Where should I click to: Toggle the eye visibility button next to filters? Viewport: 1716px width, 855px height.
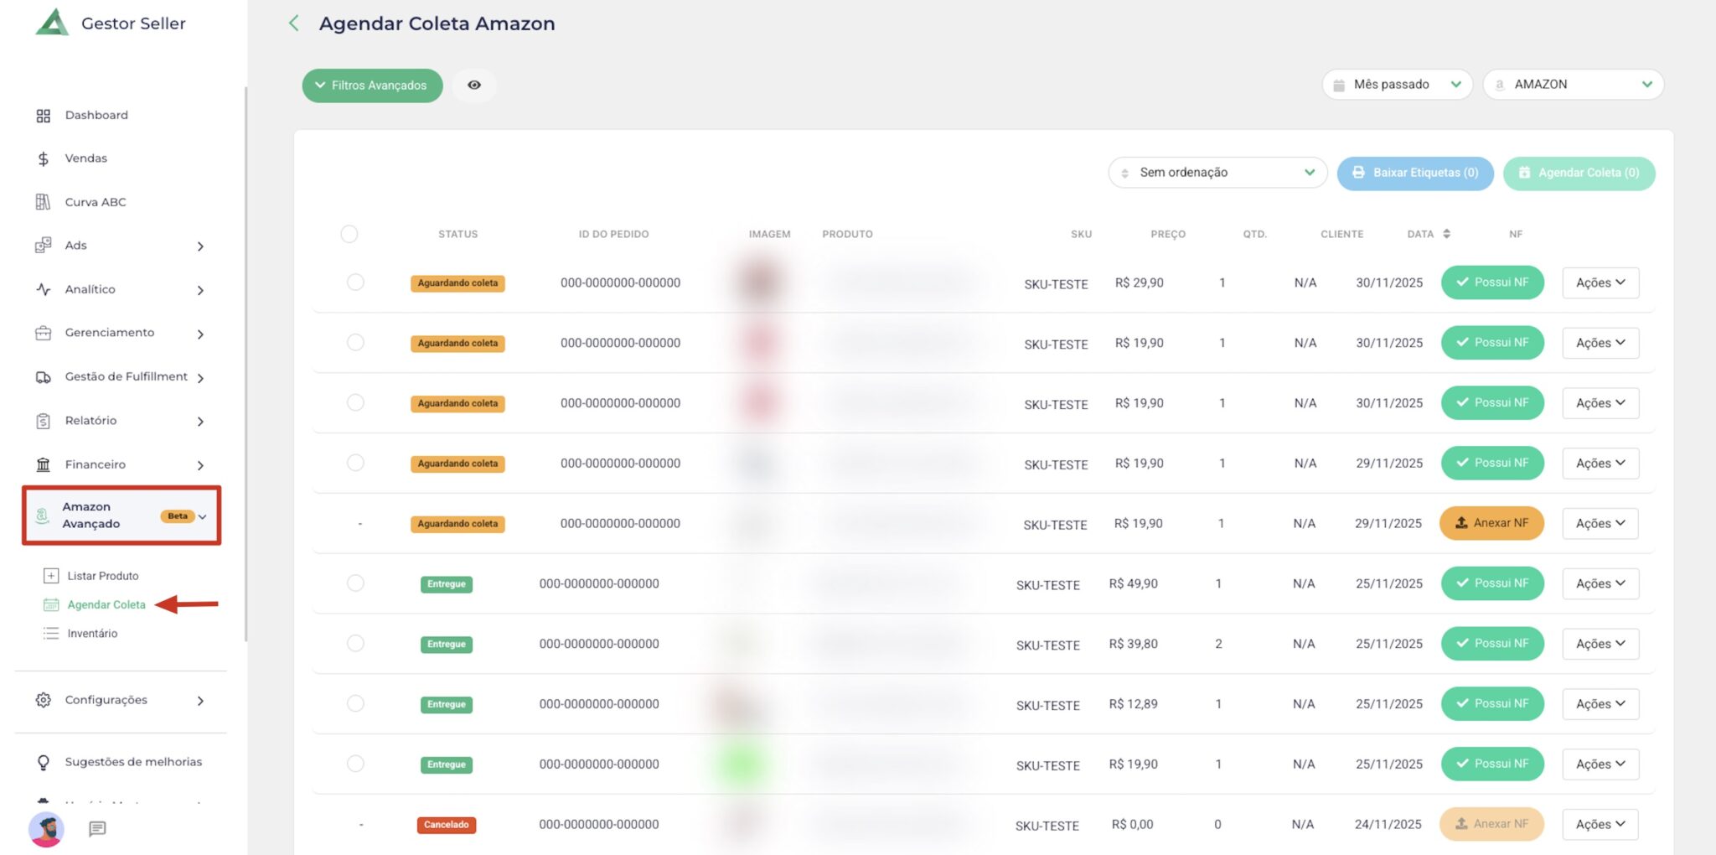(x=474, y=85)
